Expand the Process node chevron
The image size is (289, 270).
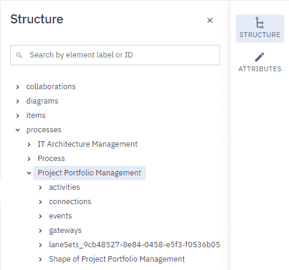click(x=29, y=159)
